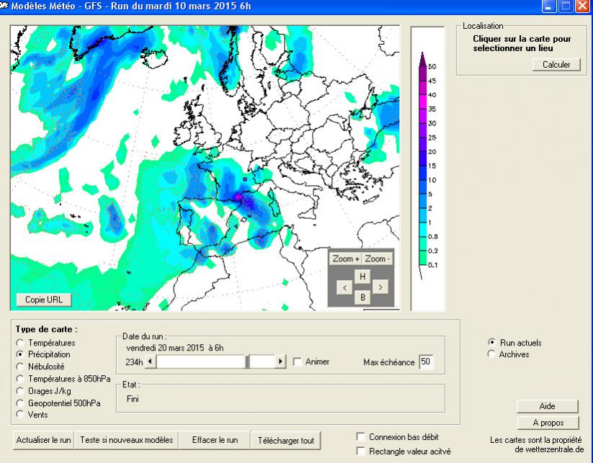Click the '234h' forecast hour label
The width and height of the screenshot is (593, 463).
(x=134, y=362)
